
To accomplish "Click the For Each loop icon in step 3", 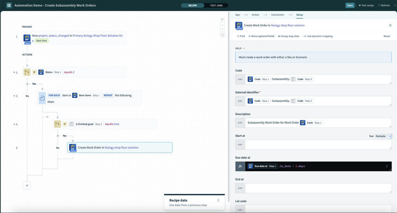I will (x=42, y=98).
